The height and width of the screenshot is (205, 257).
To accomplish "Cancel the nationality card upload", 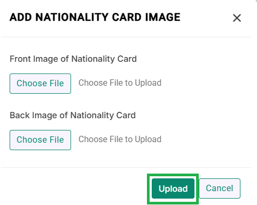I will coord(220,188).
